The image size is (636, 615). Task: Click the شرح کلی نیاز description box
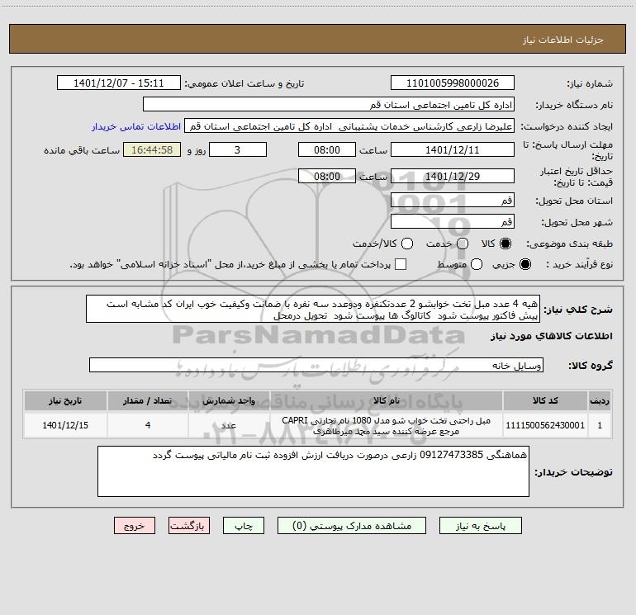(x=313, y=310)
